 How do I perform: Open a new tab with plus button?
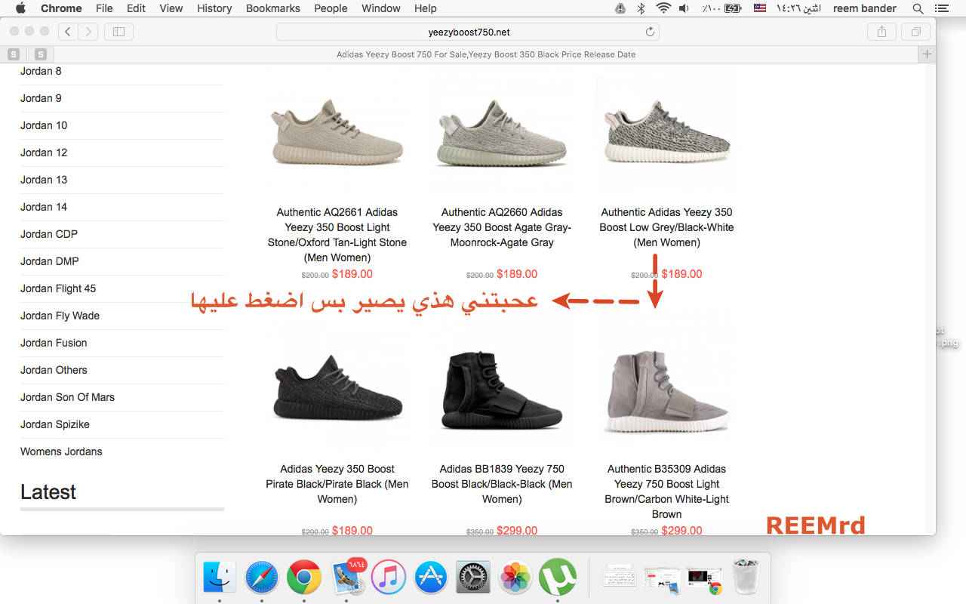[x=927, y=54]
